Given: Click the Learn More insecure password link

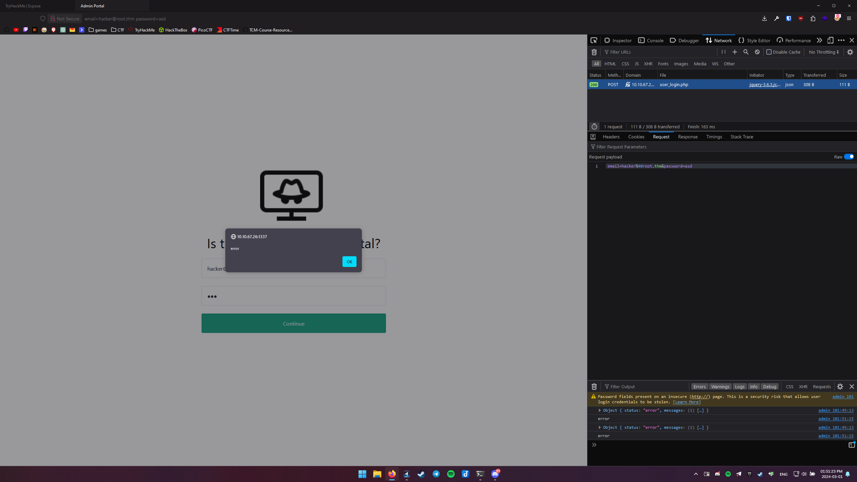Looking at the screenshot, I should tap(687, 401).
